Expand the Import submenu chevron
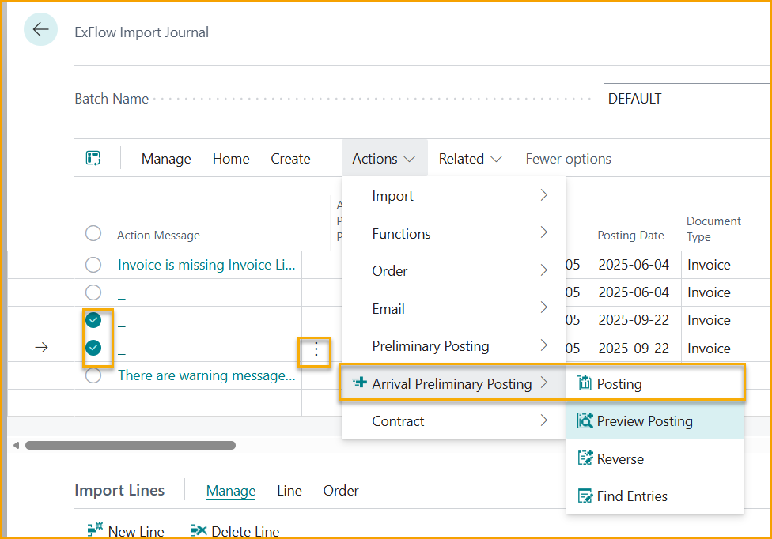772x539 pixels. [x=544, y=195]
